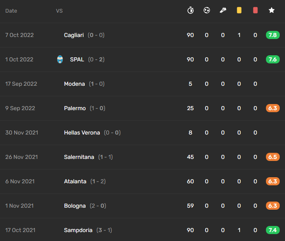Open the Sampdoria match on 17 Oct 2021
This screenshot has width=285, height=241.
point(143,230)
